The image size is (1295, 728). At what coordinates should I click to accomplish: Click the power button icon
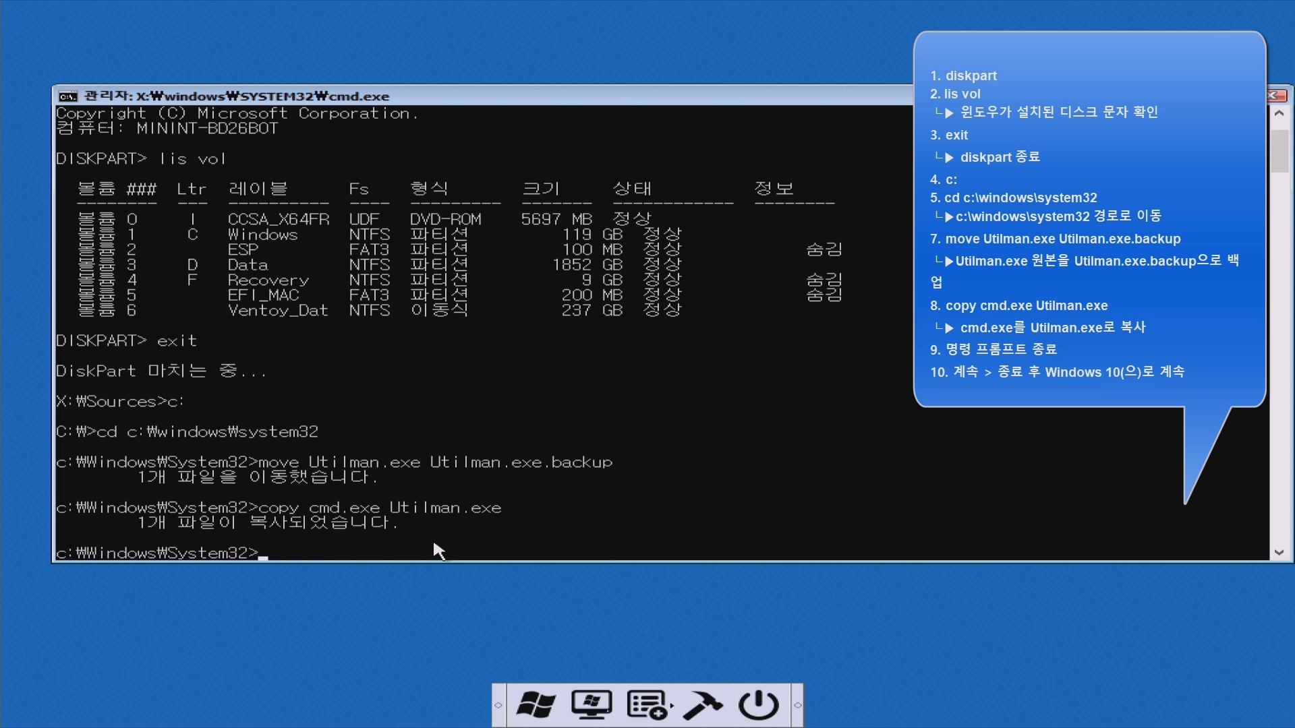758,705
